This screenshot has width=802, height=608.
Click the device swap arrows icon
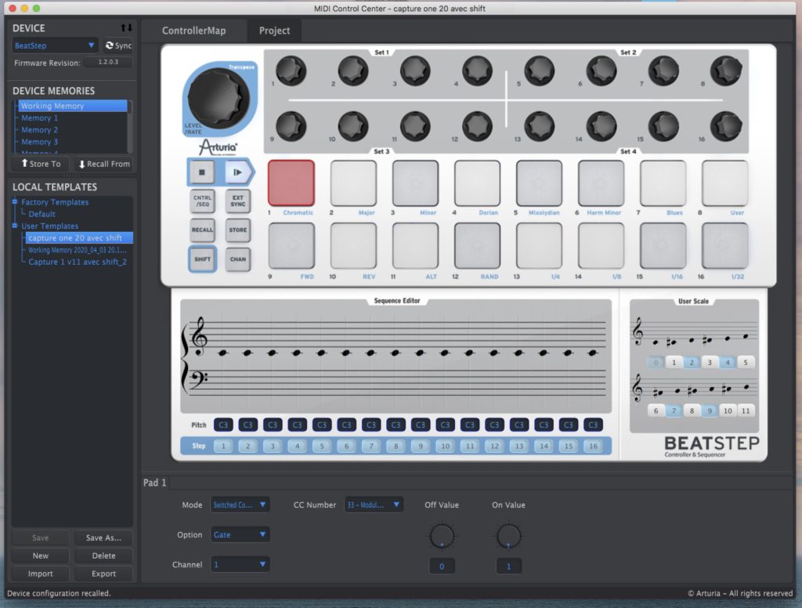(x=126, y=27)
